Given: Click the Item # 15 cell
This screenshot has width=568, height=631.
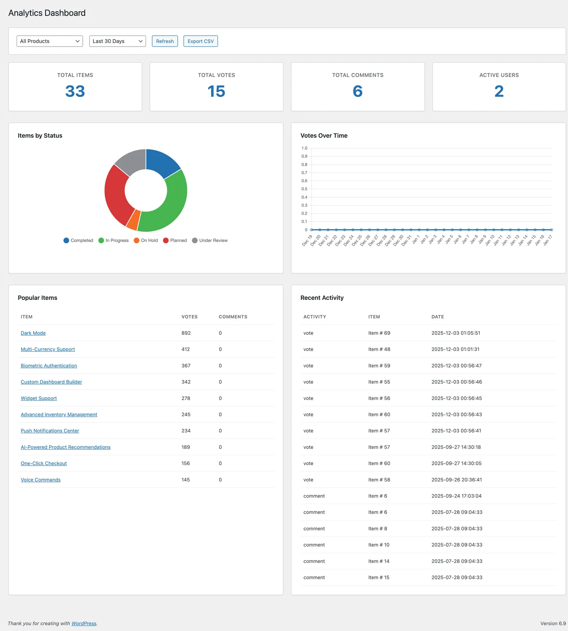Looking at the screenshot, I should [x=379, y=578].
